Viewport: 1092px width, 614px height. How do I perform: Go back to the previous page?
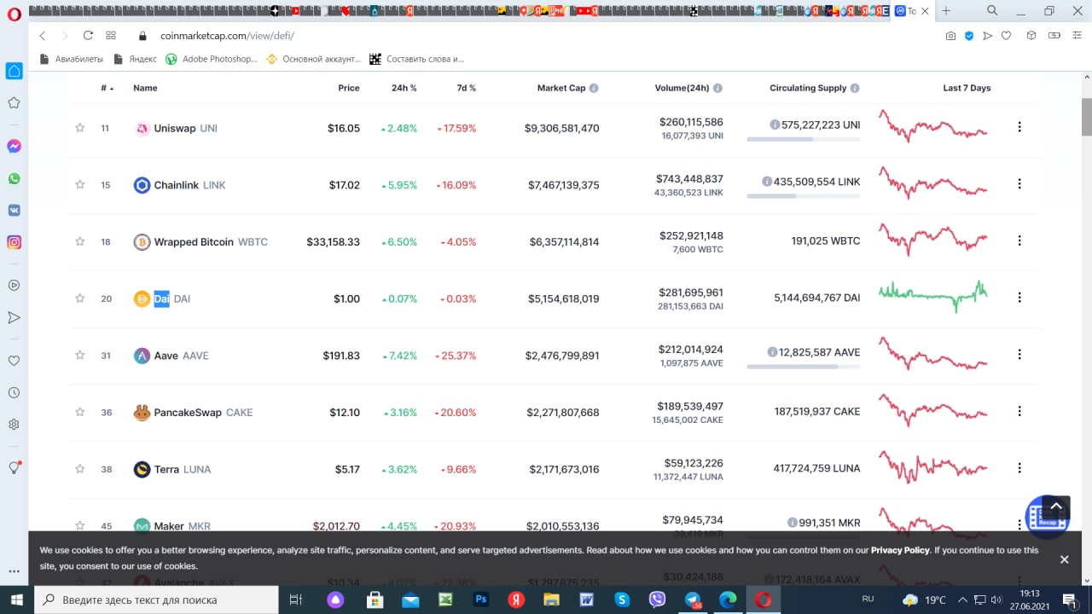[x=43, y=36]
